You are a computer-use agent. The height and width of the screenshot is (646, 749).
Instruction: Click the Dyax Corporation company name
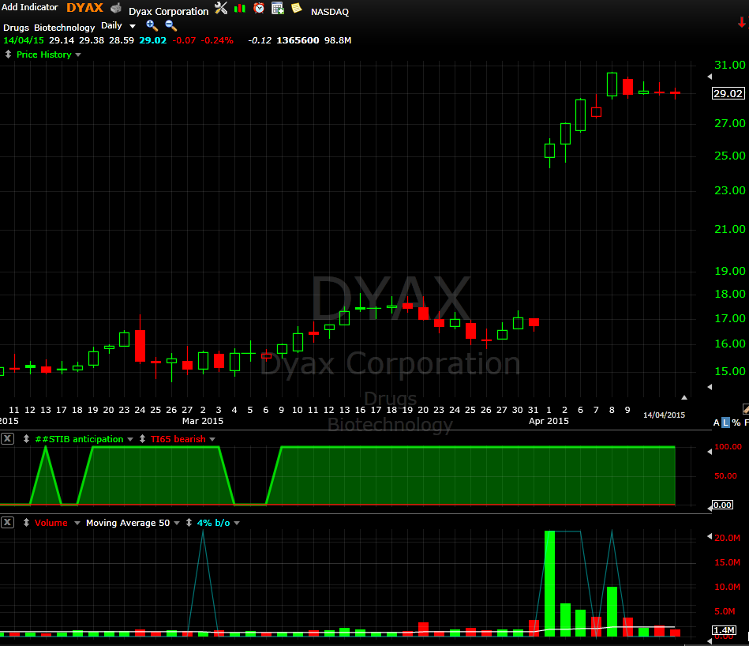pyautogui.click(x=169, y=12)
